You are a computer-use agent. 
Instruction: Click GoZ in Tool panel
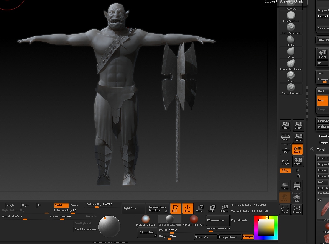pyautogui.click(x=322, y=182)
